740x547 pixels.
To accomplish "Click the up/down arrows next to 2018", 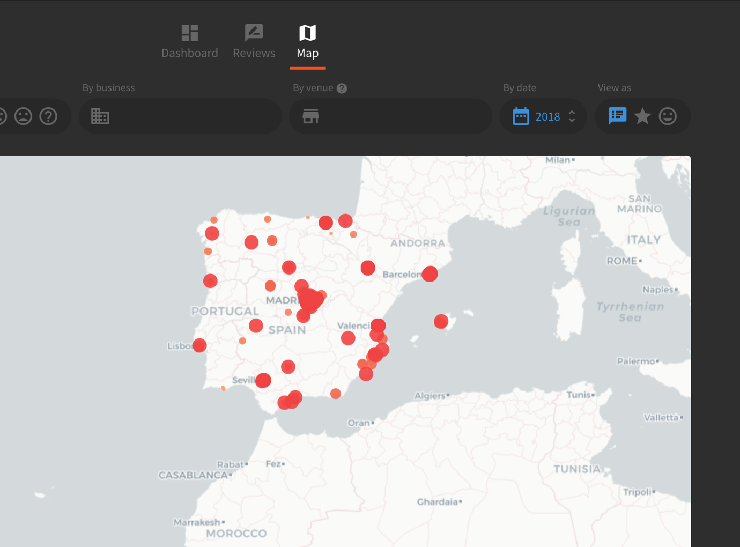I will coord(572,116).
